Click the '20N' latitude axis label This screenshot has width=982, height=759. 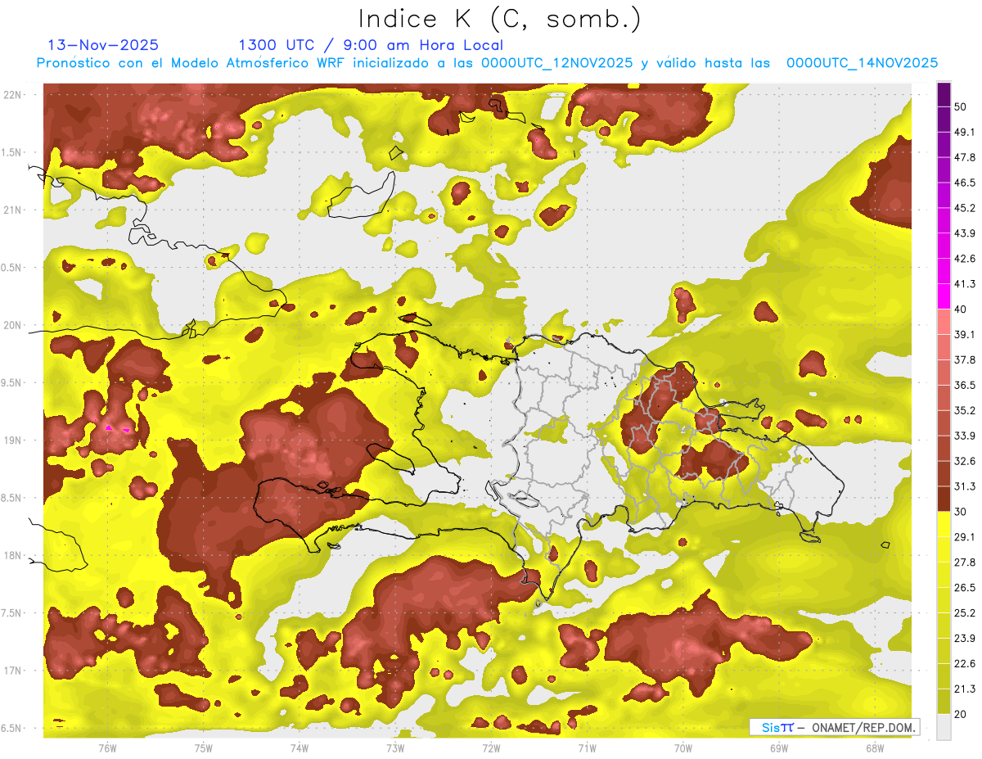click(14, 325)
